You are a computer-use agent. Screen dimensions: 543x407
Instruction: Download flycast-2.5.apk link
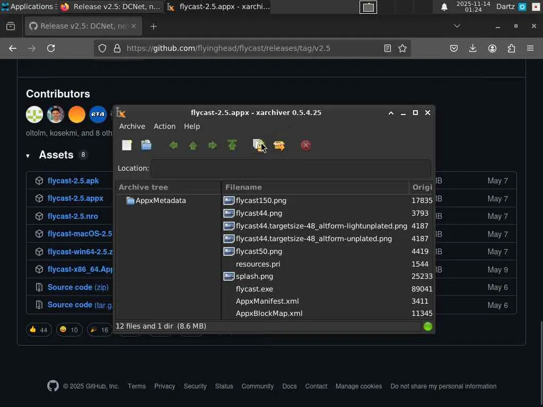point(73,181)
